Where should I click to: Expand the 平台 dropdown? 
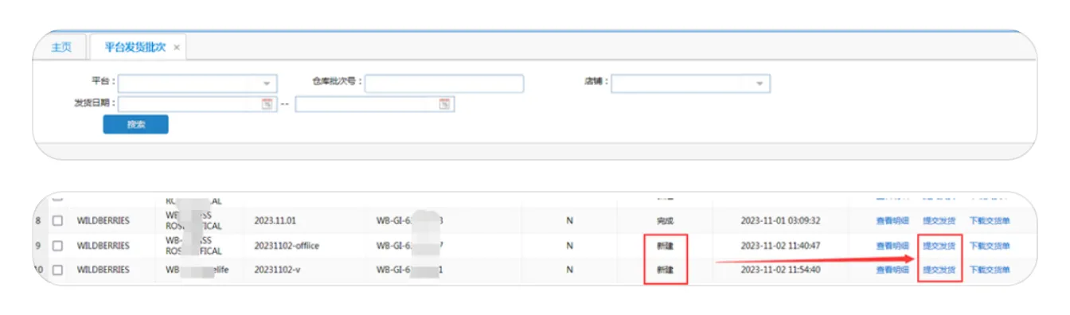[266, 84]
